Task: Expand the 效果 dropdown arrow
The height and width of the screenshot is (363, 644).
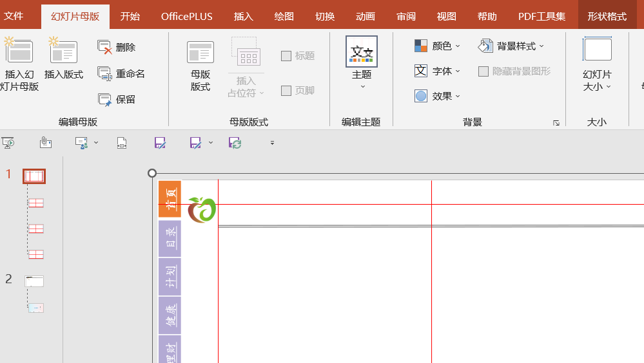Action: (x=458, y=96)
